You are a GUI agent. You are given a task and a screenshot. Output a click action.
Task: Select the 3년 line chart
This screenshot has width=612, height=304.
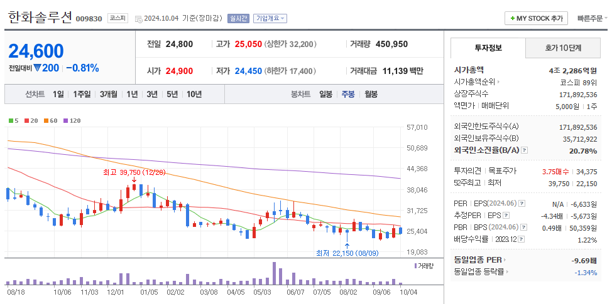click(x=152, y=94)
